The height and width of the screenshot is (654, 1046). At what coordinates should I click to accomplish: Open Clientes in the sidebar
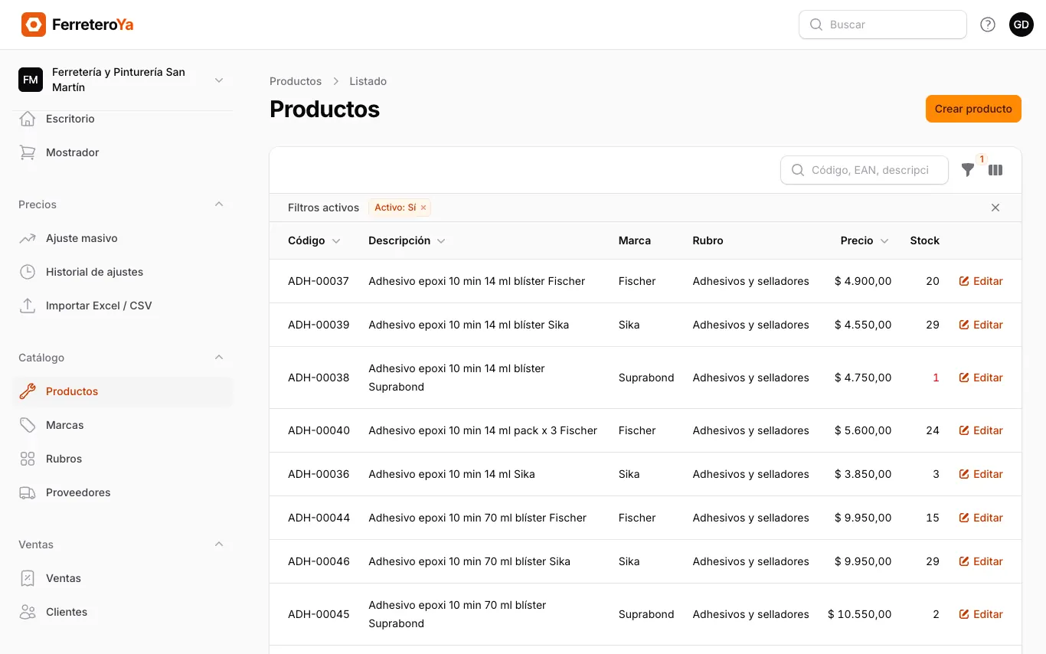click(123, 612)
